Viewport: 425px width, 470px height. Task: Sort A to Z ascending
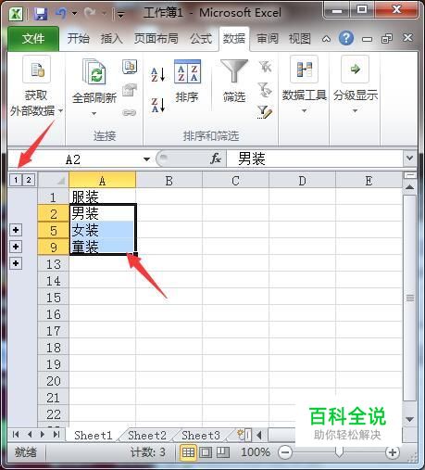tap(158, 75)
